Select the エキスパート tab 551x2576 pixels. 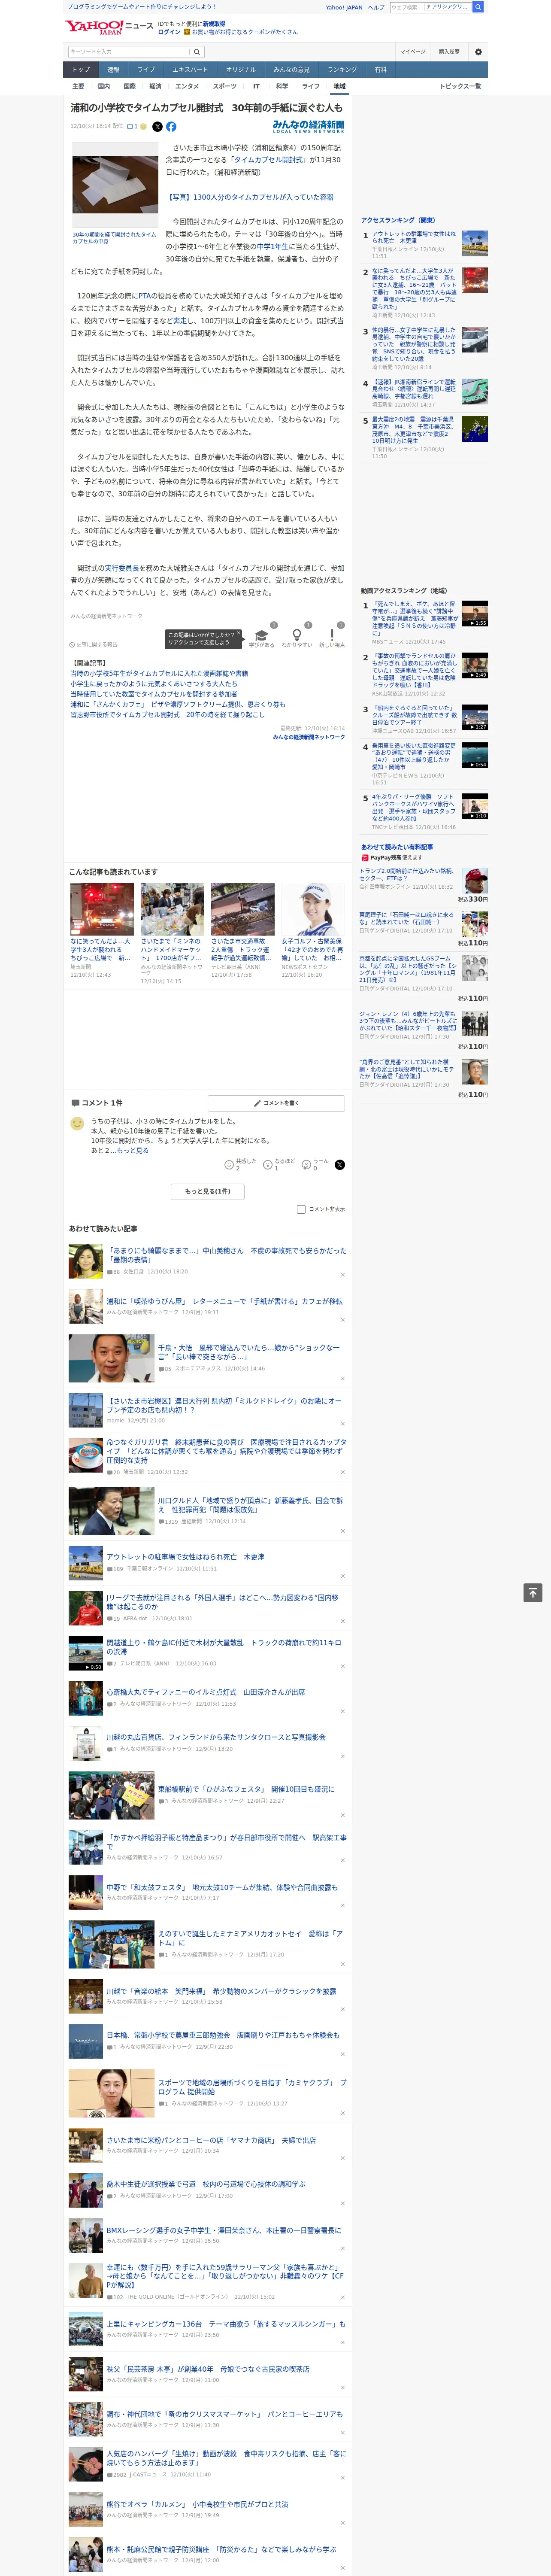pyautogui.click(x=190, y=70)
